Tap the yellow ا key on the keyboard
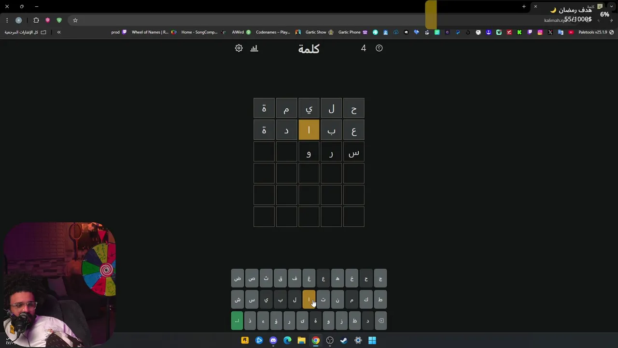 pyautogui.click(x=309, y=300)
